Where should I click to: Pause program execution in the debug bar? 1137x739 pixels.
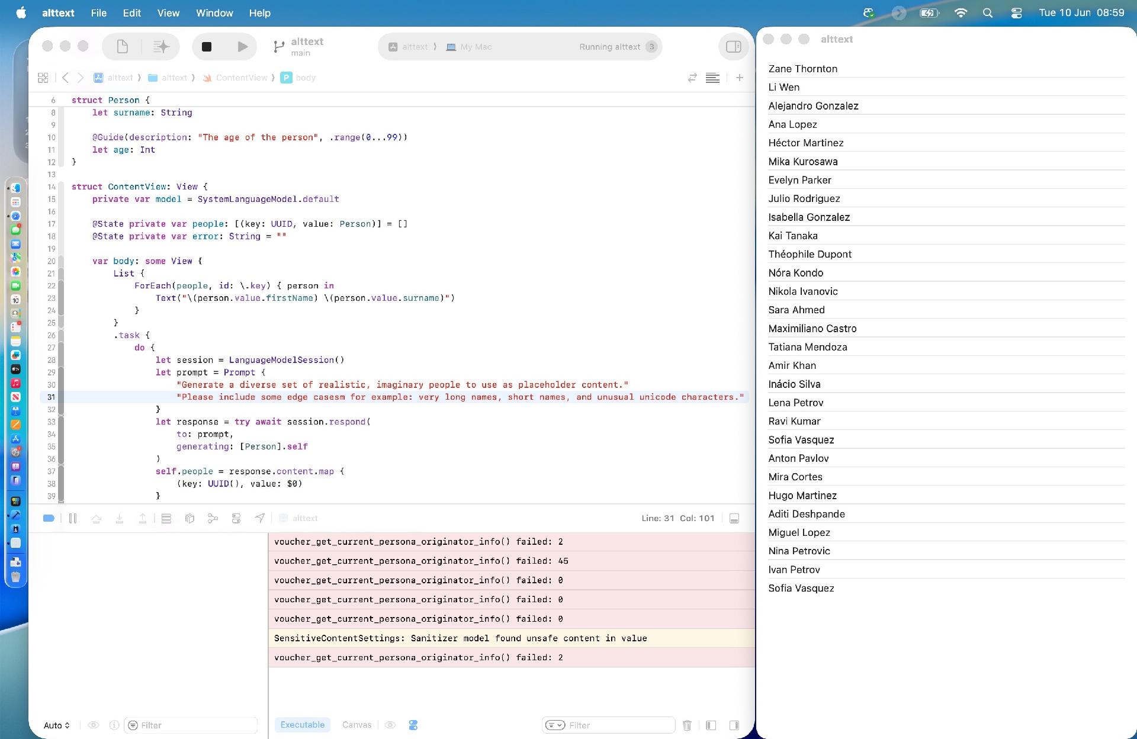[x=73, y=518]
